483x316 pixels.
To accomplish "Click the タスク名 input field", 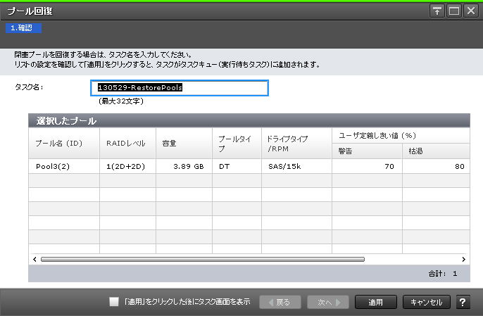I will 180,88.
